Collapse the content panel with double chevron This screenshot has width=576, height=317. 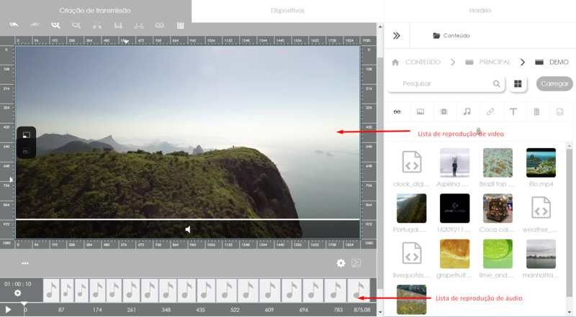[396, 35]
